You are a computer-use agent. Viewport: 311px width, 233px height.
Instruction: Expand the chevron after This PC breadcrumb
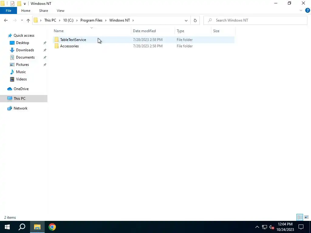pos(60,20)
